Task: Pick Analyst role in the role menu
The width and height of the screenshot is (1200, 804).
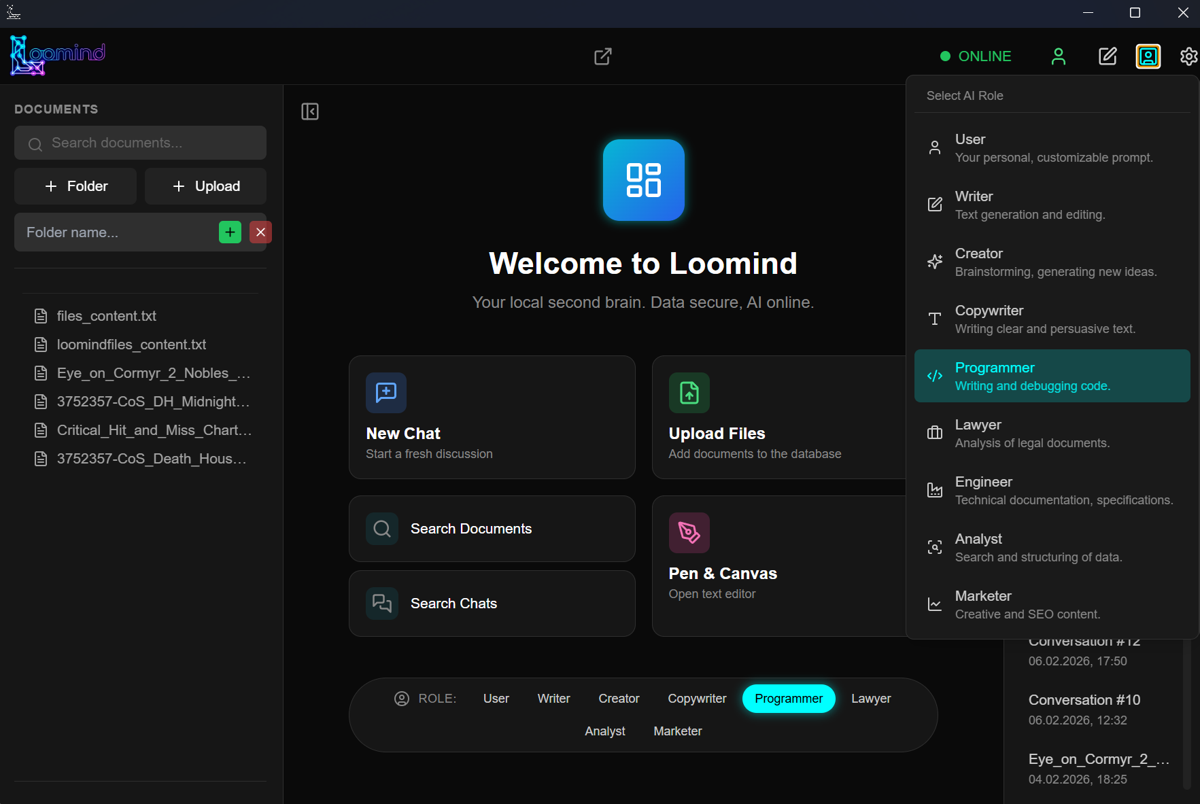Action: point(1052,547)
